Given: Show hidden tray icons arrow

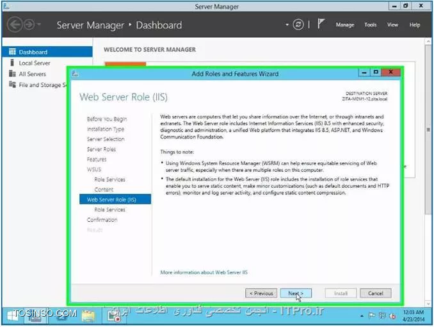Looking at the screenshot, I should click(362, 316).
